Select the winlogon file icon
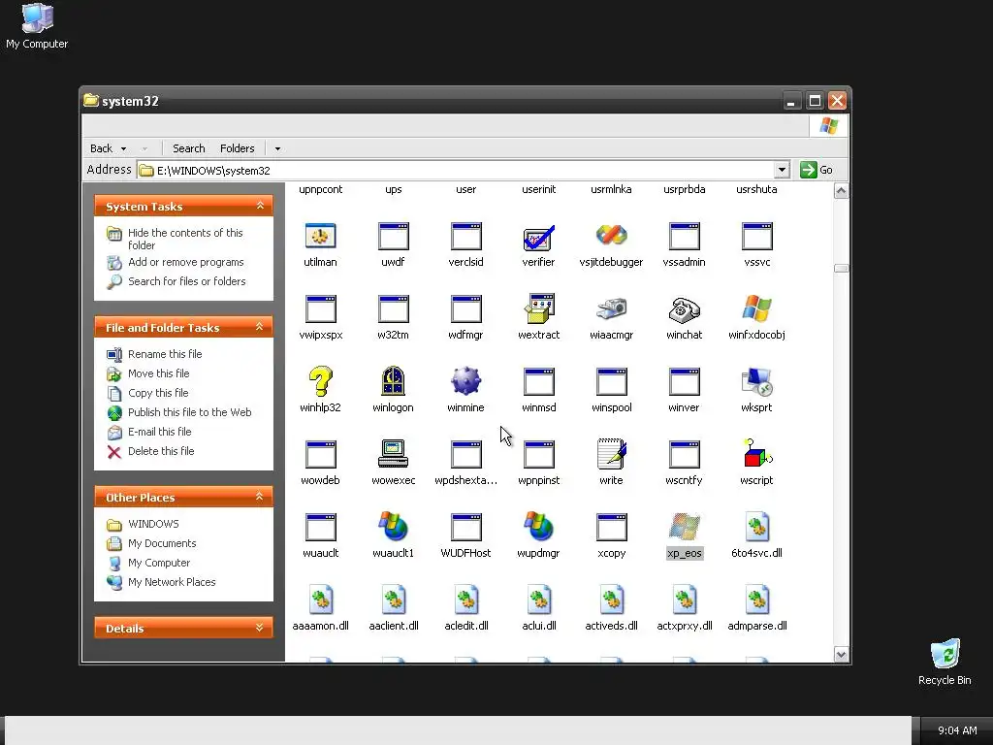993x745 pixels. tap(394, 382)
